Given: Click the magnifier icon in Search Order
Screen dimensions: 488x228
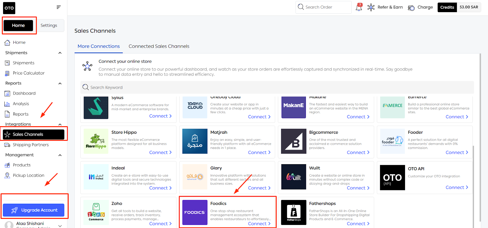Looking at the screenshot, I should tap(301, 7).
